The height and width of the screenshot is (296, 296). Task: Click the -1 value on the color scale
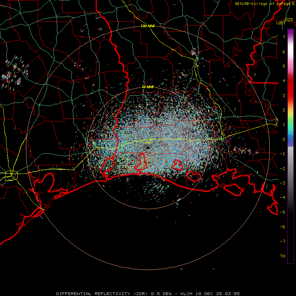[x=283, y=154]
